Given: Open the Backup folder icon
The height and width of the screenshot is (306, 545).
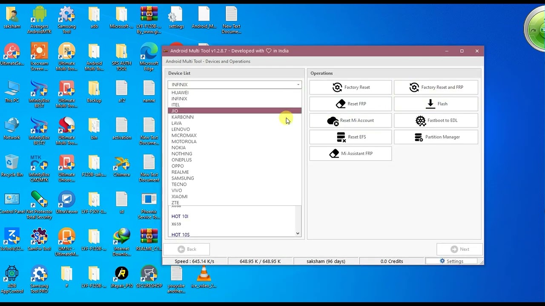Looking at the screenshot, I should pyautogui.click(x=94, y=92).
